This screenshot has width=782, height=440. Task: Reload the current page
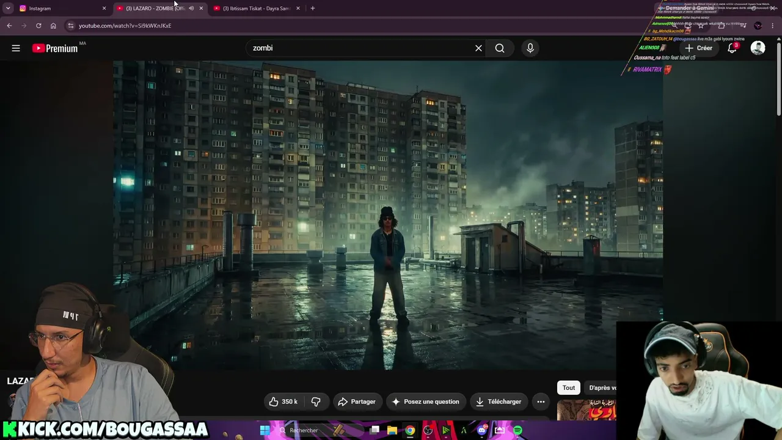38,26
